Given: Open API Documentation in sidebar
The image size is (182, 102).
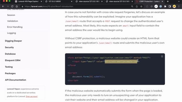Looking at the screenshot, I should pos(15,80).
